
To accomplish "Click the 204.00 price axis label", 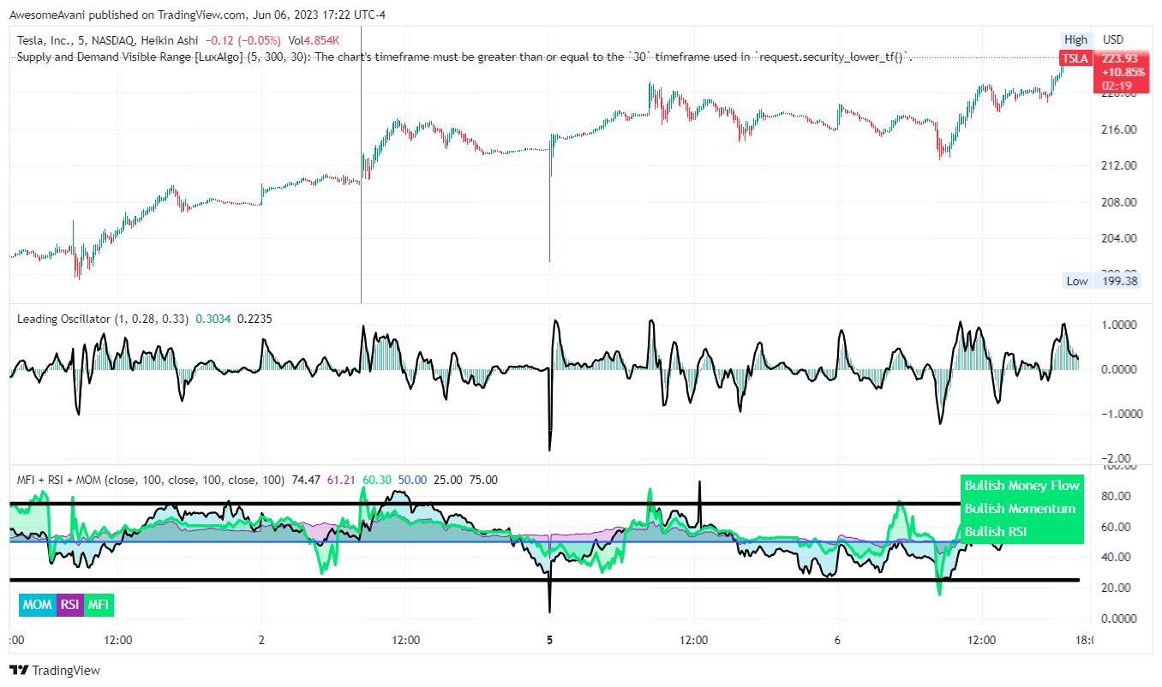I will coord(1118,238).
